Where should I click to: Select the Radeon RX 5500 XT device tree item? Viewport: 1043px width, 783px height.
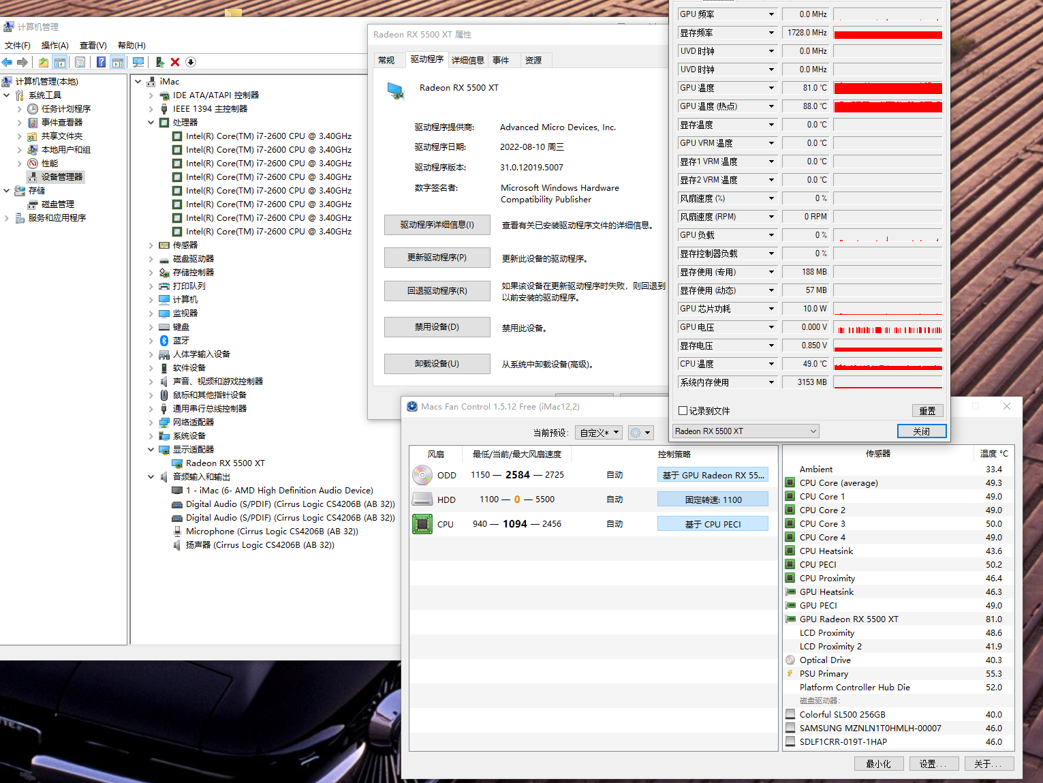(x=225, y=463)
